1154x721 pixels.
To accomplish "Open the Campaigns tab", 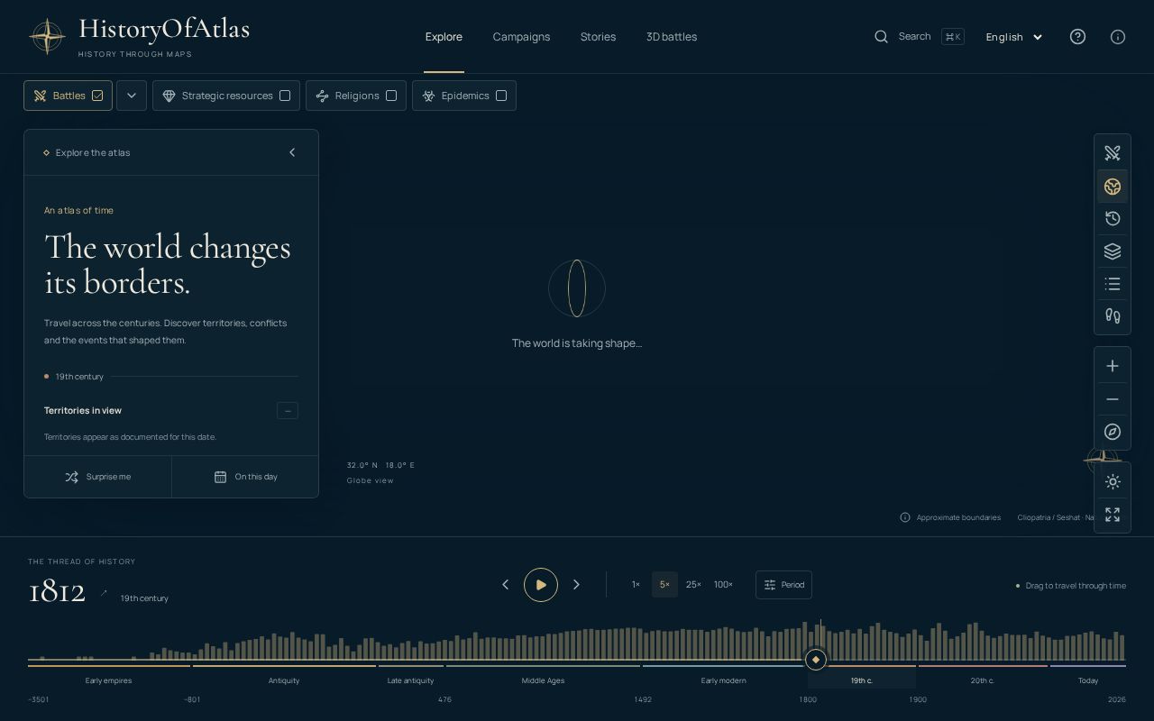I will pyautogui.click(x=521, y=37).
